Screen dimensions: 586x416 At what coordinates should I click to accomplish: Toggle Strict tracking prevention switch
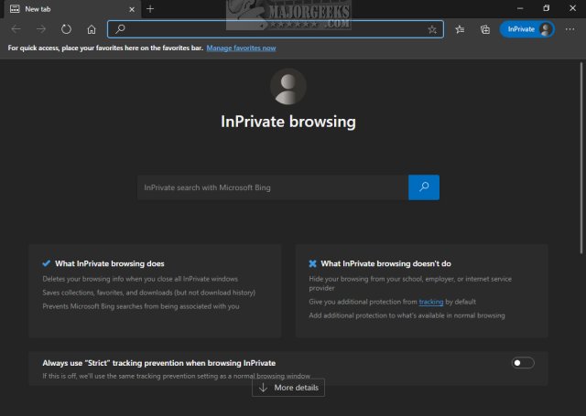tap(523, 363)
